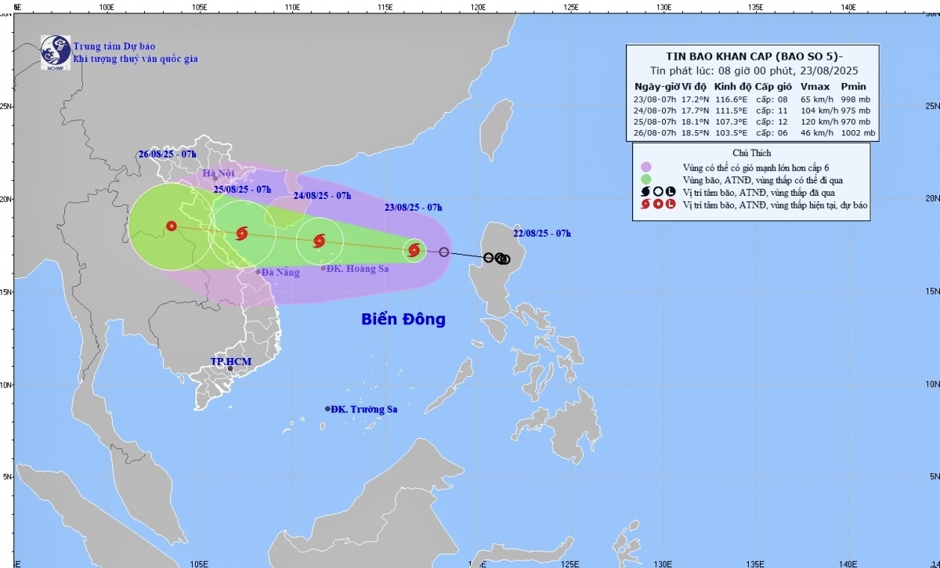Click the ĐK. Hoàng Sa island marker

324,268
